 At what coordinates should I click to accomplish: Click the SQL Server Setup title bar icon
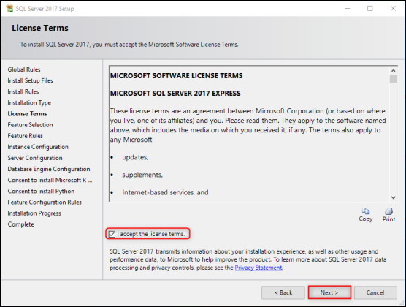pyautogui.click(x=9, y=9)
